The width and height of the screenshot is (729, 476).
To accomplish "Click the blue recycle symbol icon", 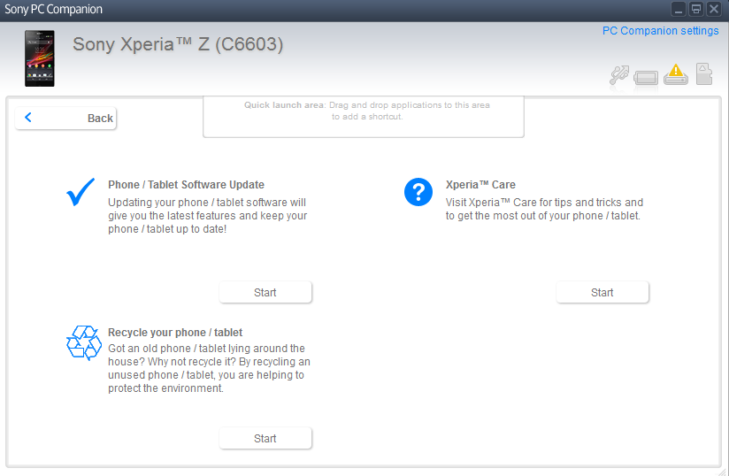I will coord(84,342).
